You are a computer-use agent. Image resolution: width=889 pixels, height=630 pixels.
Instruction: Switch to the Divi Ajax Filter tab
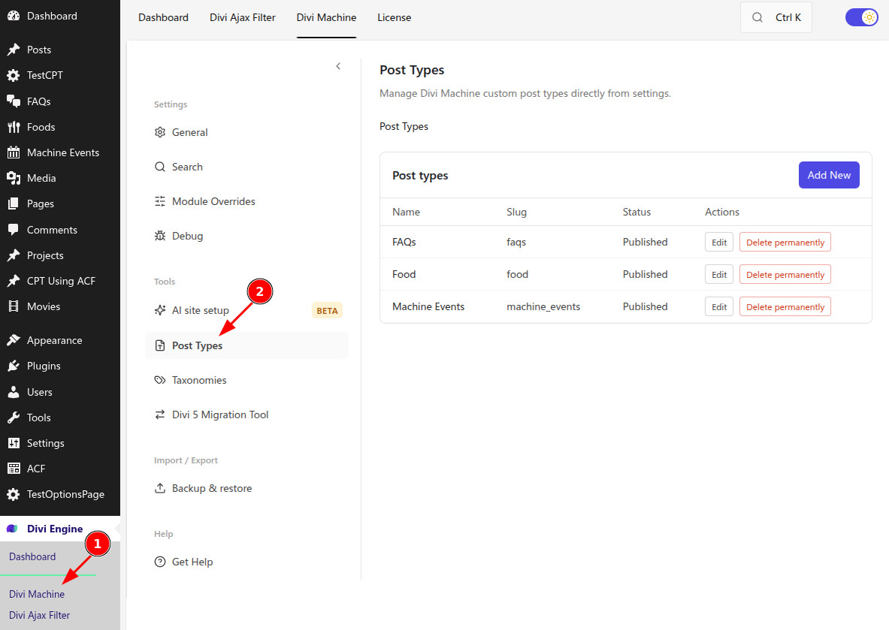[x=243, y=17]
